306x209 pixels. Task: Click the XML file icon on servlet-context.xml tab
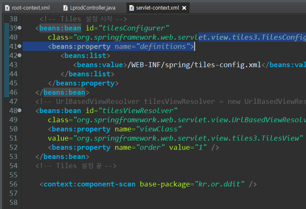point(132,8)
